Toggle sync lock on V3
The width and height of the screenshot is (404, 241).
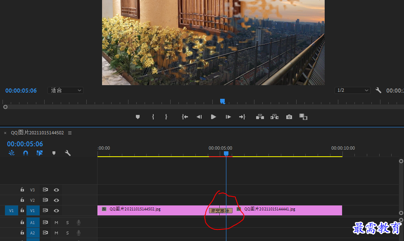pyautogui.click(x=45, y=190)
